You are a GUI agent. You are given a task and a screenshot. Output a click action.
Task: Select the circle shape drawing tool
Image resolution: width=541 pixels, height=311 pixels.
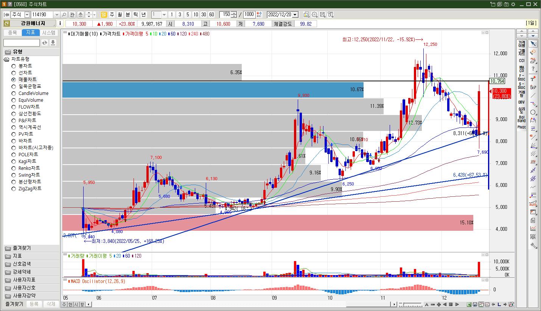click(533, 112)
